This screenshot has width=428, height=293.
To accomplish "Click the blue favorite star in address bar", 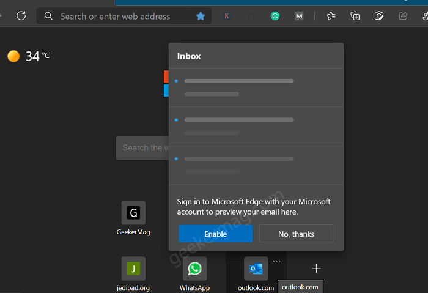I will click(x=201, y=16).
